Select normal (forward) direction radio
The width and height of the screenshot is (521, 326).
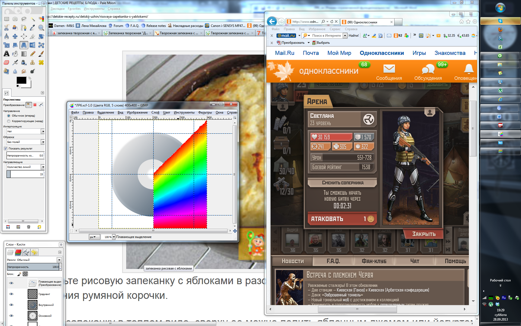pos(9,116)
